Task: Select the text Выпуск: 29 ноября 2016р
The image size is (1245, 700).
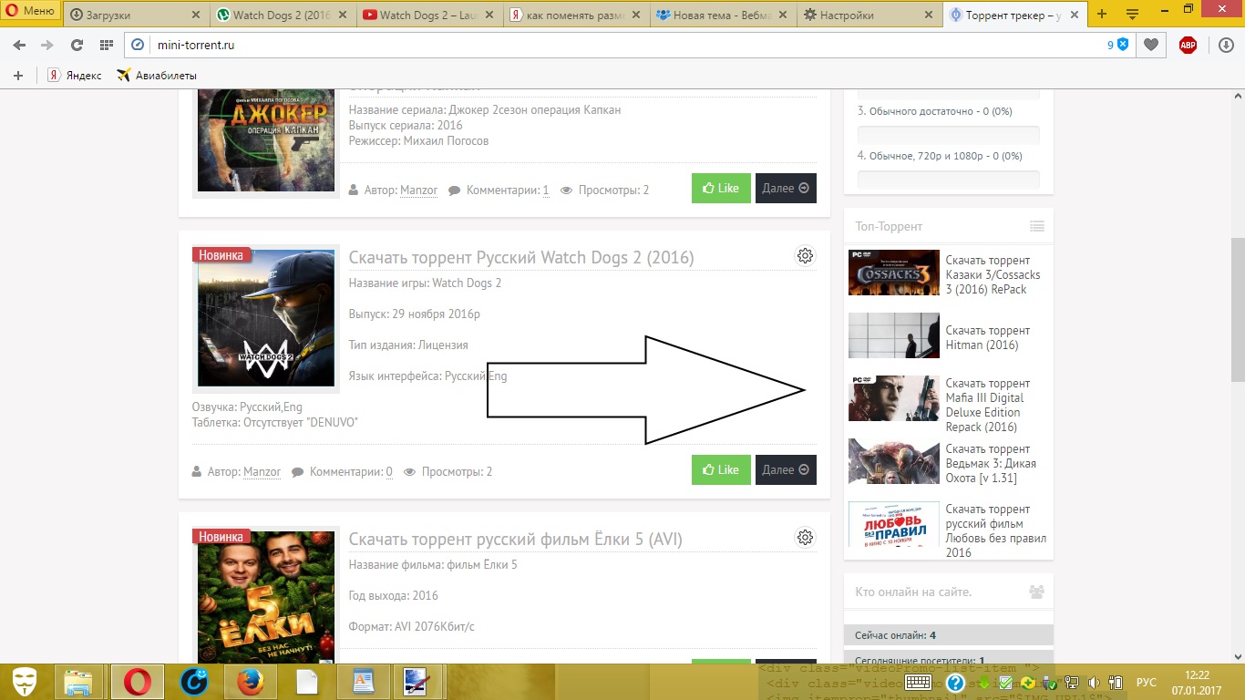Action: (x=415, y=314)
